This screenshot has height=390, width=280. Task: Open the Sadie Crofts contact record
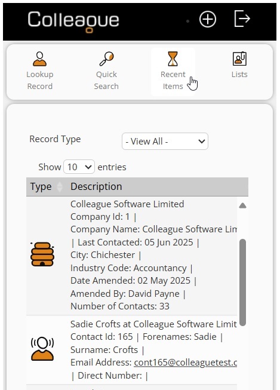click(x=153, y=324)
